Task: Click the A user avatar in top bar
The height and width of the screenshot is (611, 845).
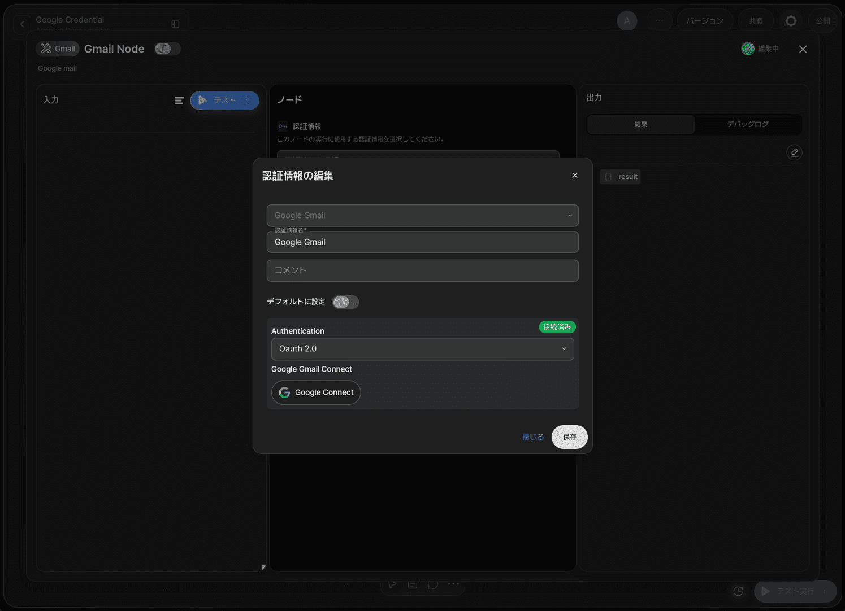Action: pyautogui.click(x=627, y=21)
